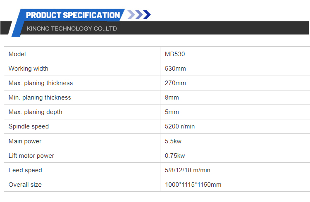Click the 270mm thickness value
Screen dimensions: 310x202
(x=175, y=83)
